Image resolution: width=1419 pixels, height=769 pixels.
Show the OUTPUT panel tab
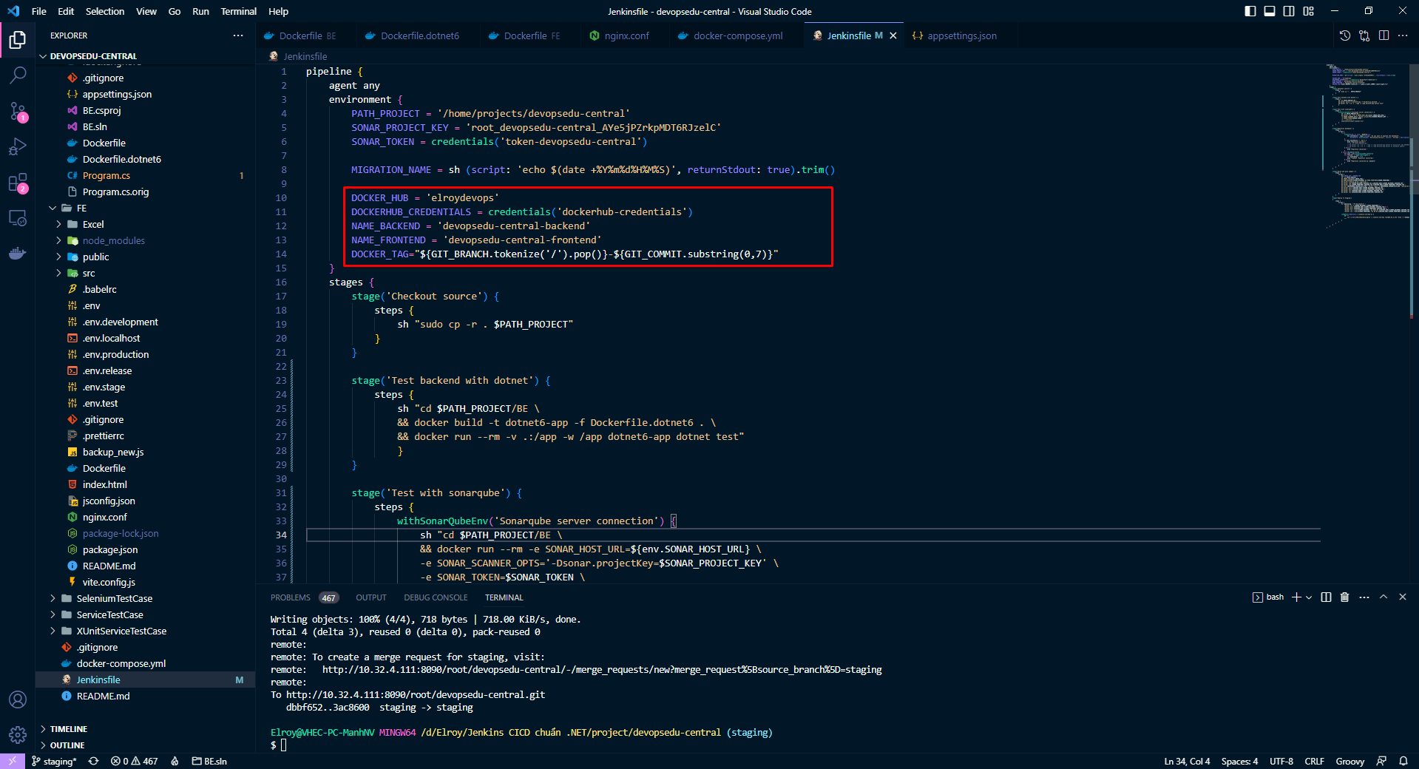click(371, 597)
